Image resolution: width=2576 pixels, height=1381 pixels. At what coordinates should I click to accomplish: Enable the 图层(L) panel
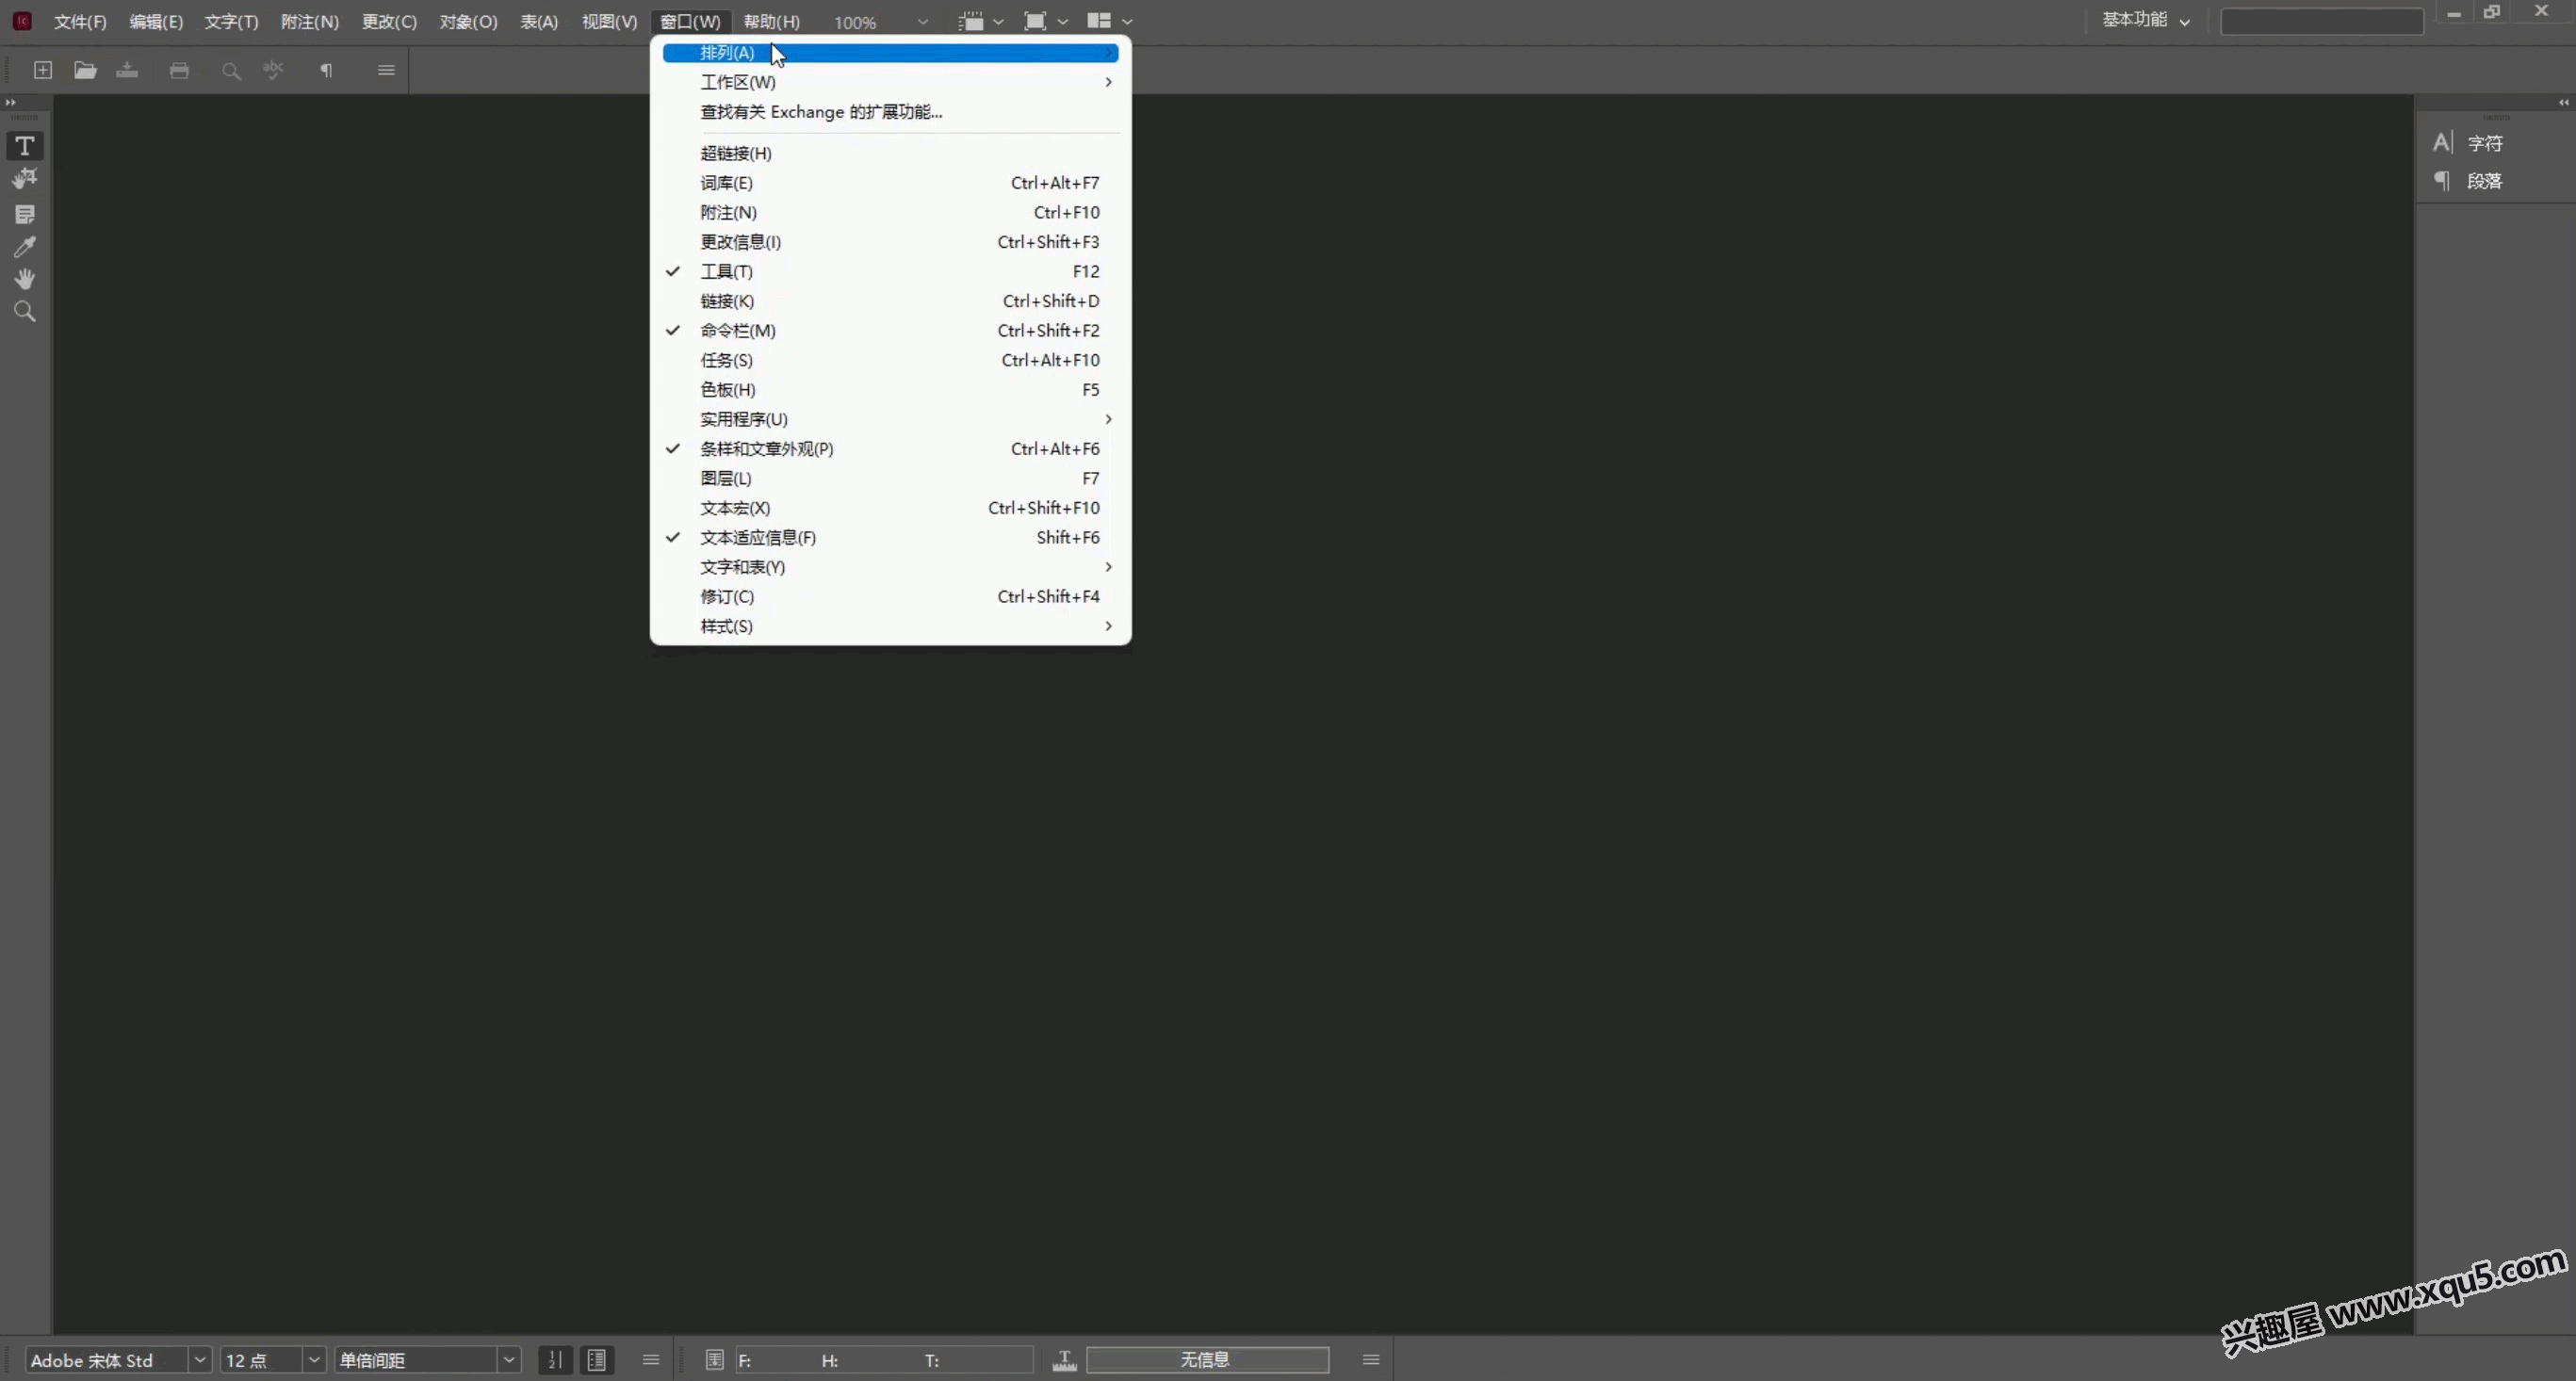coord(891,479)
